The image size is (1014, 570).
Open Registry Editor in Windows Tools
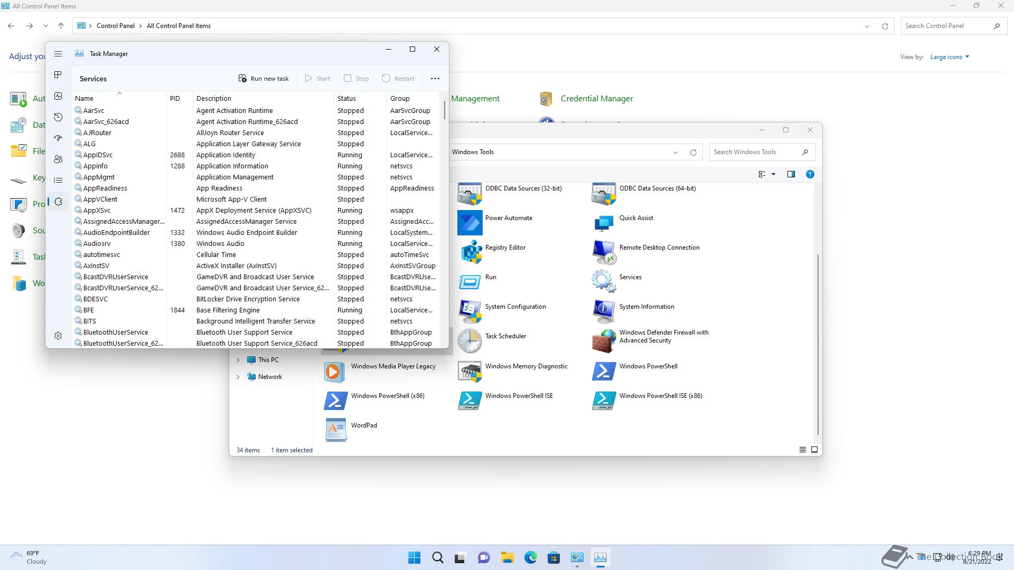pyautogui.click(x=492, y=252)
